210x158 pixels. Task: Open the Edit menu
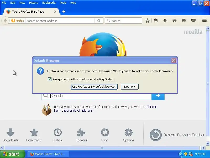point(13,3)
